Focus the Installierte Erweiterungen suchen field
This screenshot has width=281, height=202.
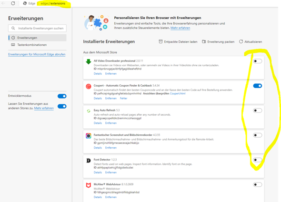pyautogui.click(x=37, y=28)
